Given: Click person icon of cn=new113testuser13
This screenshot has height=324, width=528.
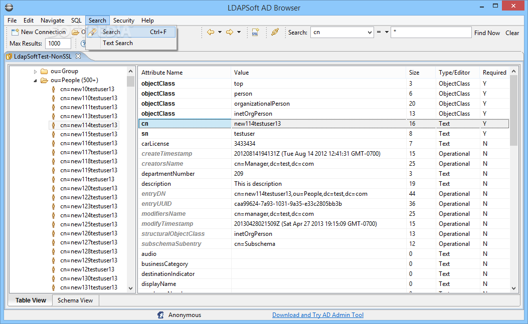Looking at the screenshot, I should (53, 116).
